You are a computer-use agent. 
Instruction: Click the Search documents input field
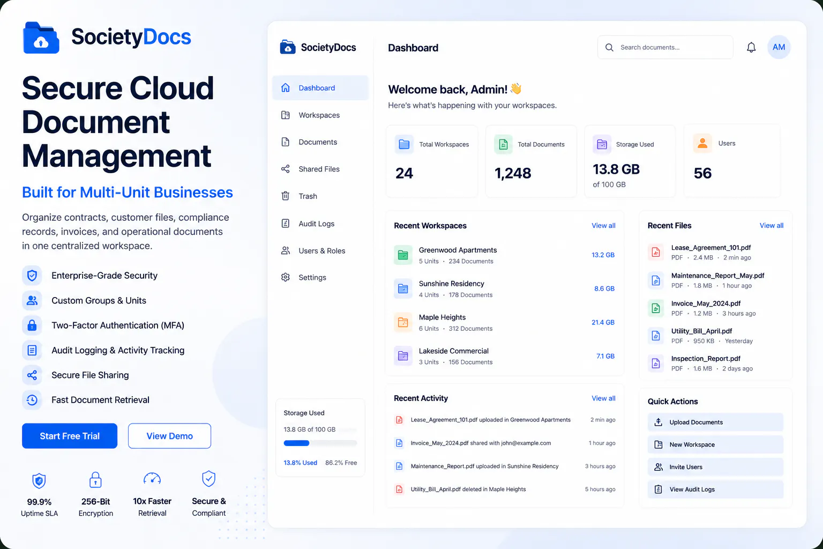click(665, 47)
